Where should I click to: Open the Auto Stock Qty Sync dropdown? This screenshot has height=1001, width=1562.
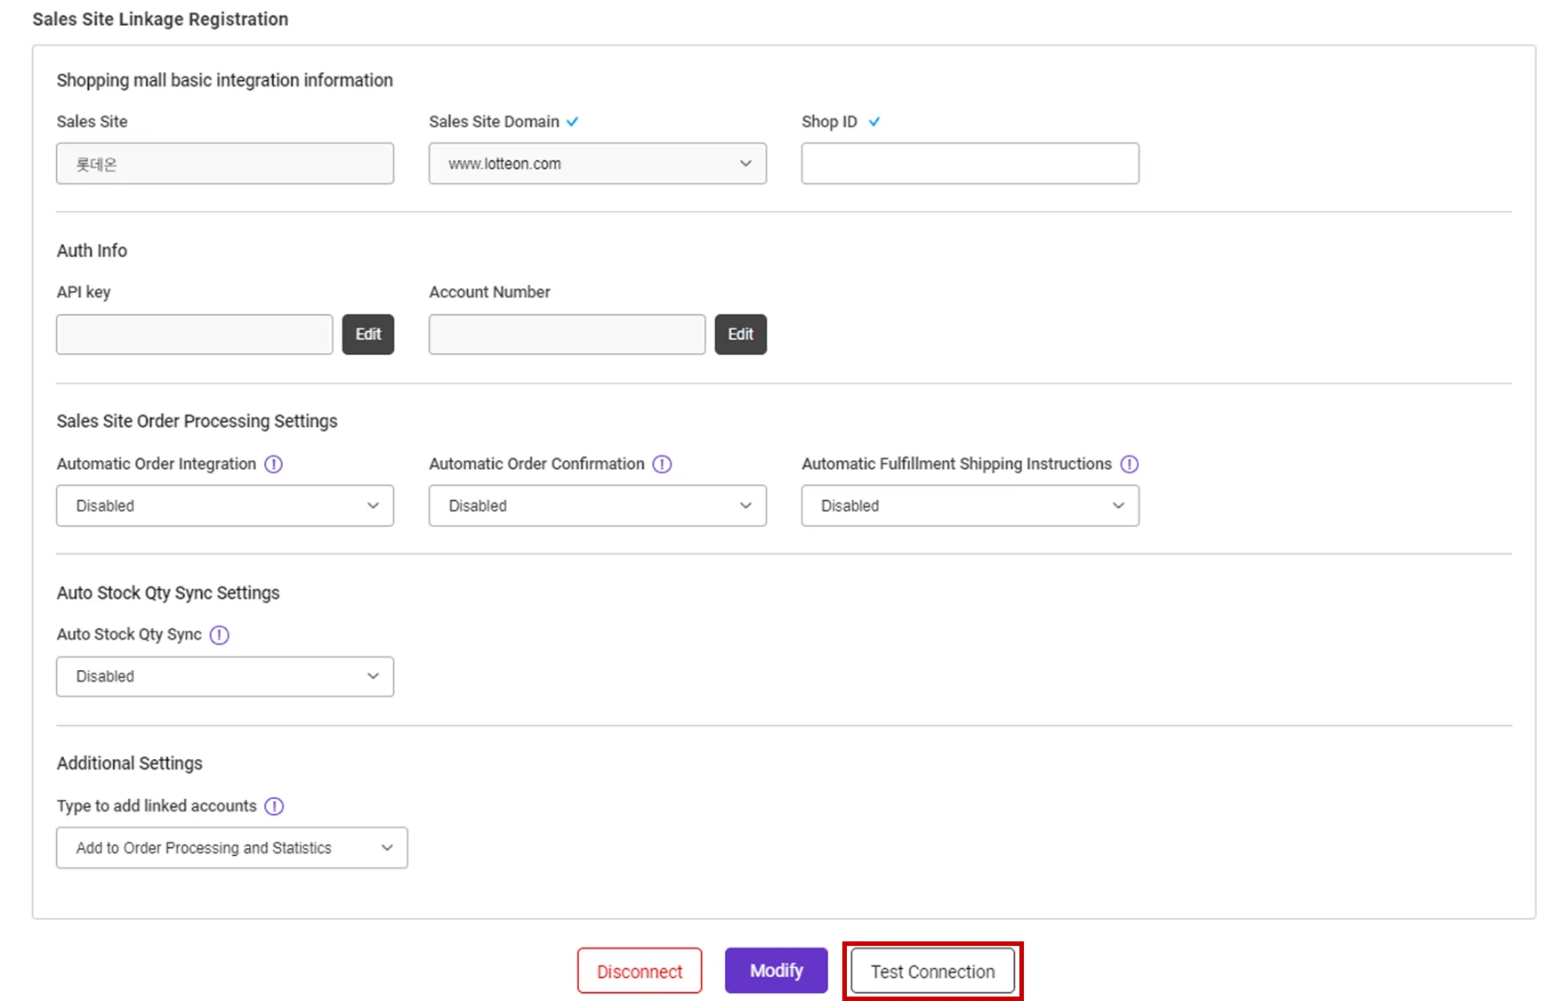224,676
